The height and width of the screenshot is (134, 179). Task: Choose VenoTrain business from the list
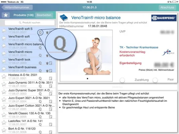tap(23, 67)
